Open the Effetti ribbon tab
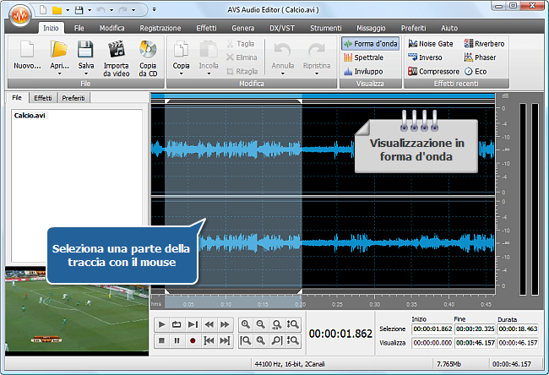The image size is (549, 375). coord(206,28)
